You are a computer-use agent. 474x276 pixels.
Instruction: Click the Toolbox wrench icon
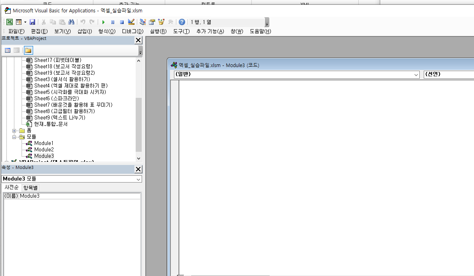(x=170, y=22)
